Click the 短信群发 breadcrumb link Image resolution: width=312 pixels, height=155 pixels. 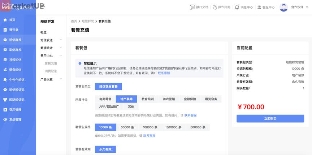pos(88,21)
